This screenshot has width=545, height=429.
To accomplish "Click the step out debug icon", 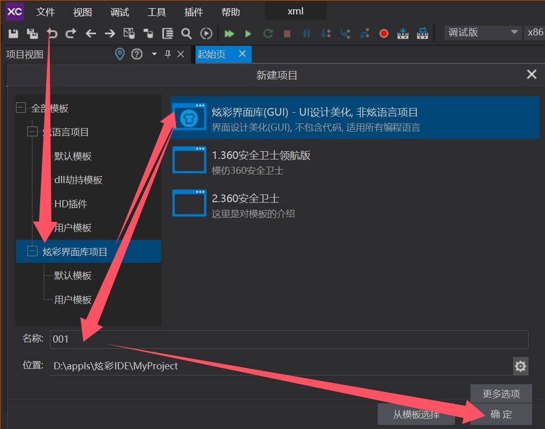I will point(364,34).
